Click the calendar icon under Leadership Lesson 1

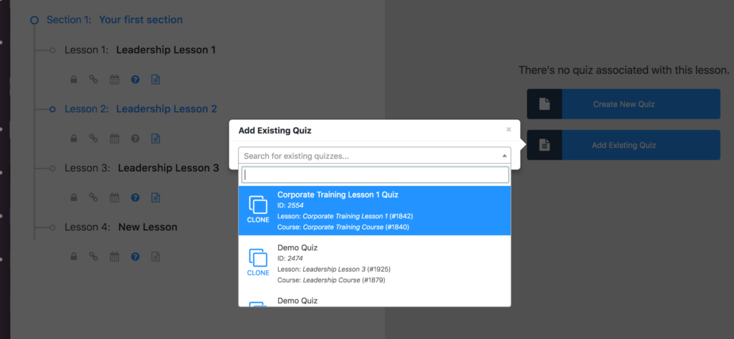click(x=115, y=80)
